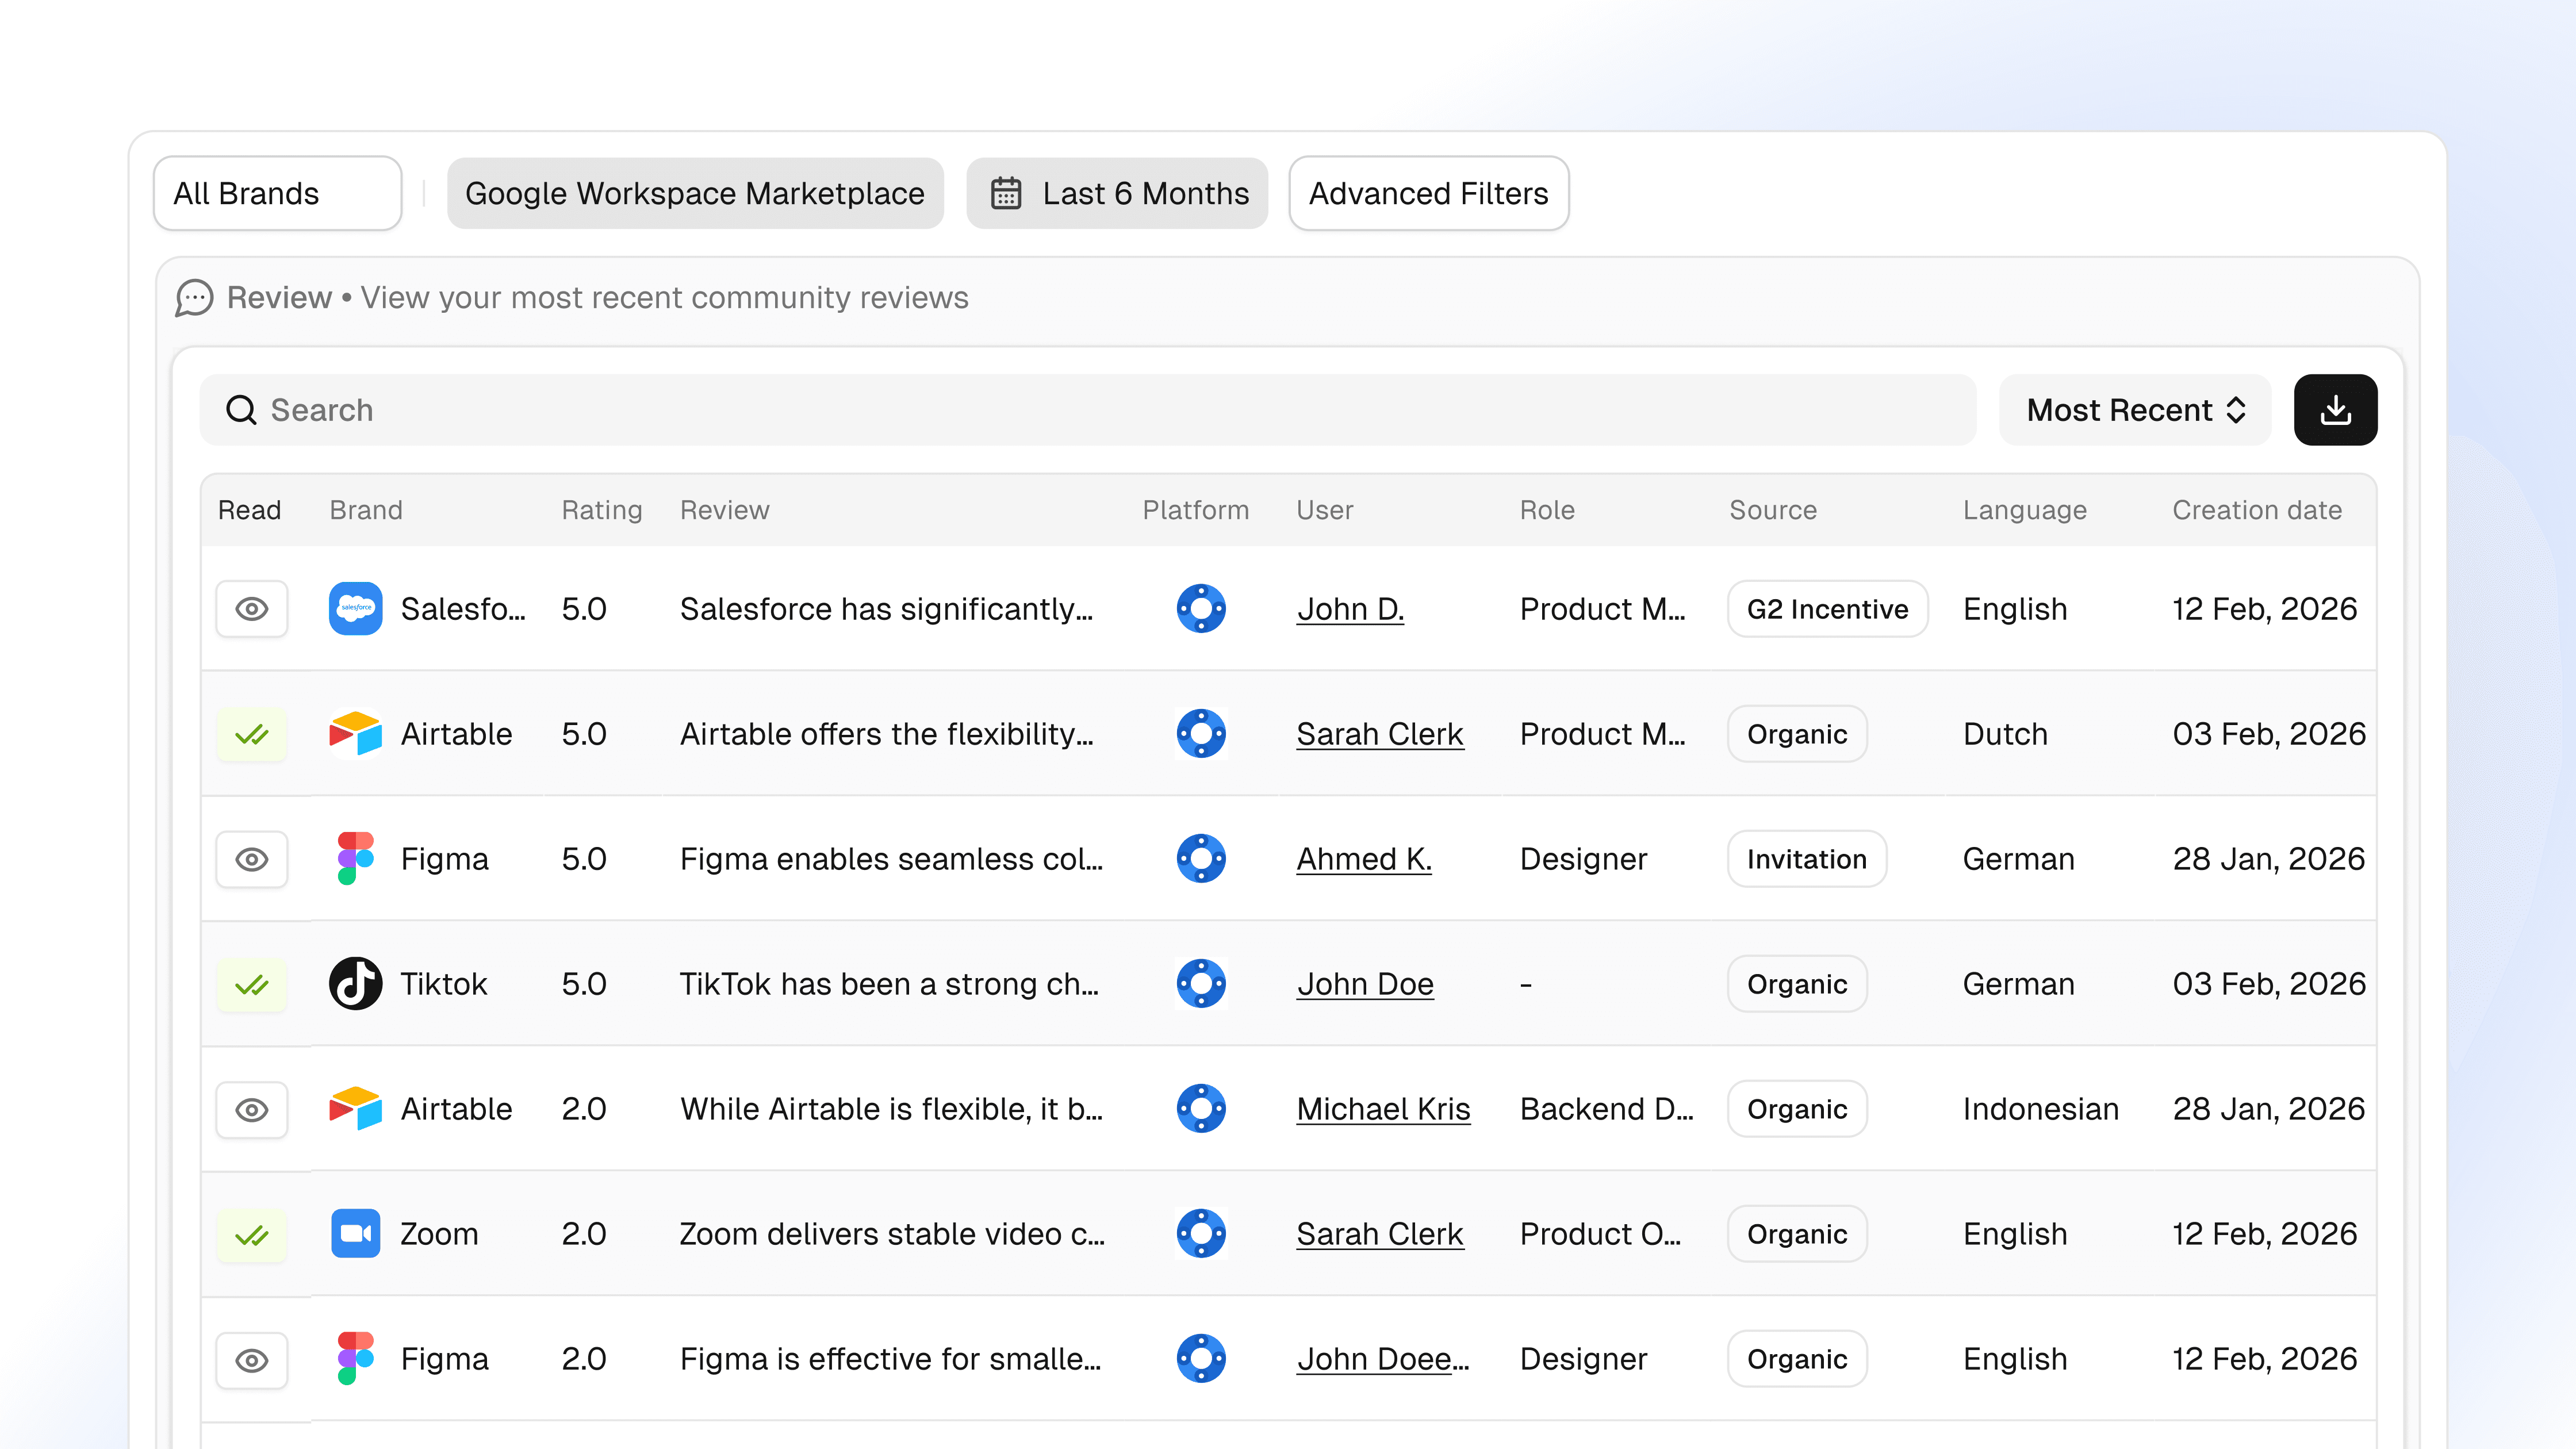Click the Airtable logo in the 5.0 rating row
Viewport: 2576px width, 1449px height.
[355, 734]
